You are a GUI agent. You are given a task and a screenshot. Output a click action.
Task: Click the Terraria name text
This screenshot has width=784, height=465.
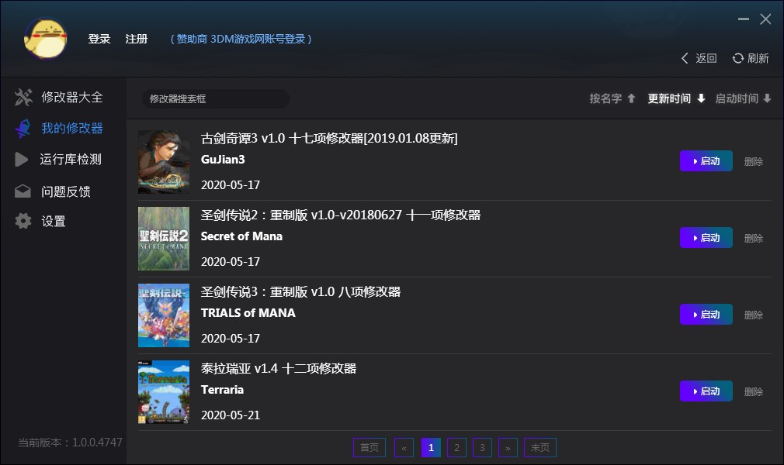(222, 390)
